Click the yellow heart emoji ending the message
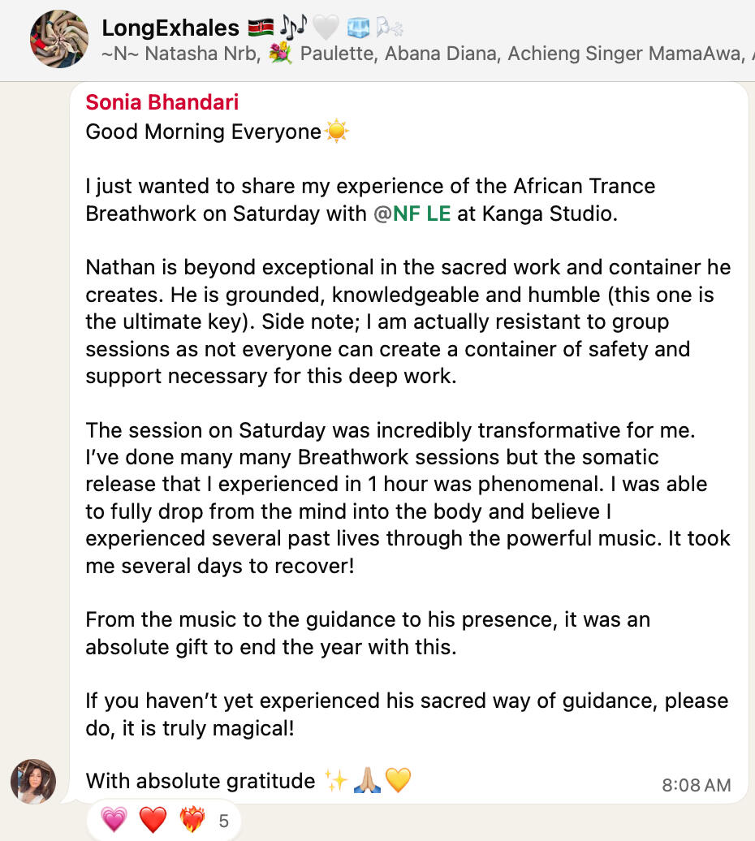 tap(398, 781)
